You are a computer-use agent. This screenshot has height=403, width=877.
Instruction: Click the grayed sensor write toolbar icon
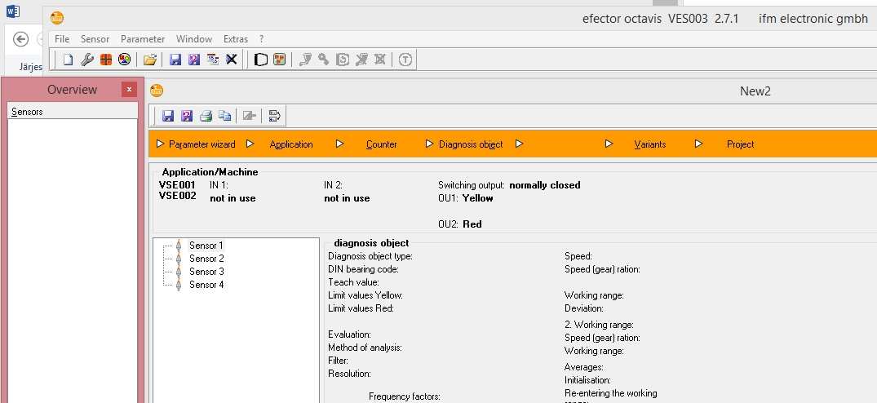click(305, 60)
